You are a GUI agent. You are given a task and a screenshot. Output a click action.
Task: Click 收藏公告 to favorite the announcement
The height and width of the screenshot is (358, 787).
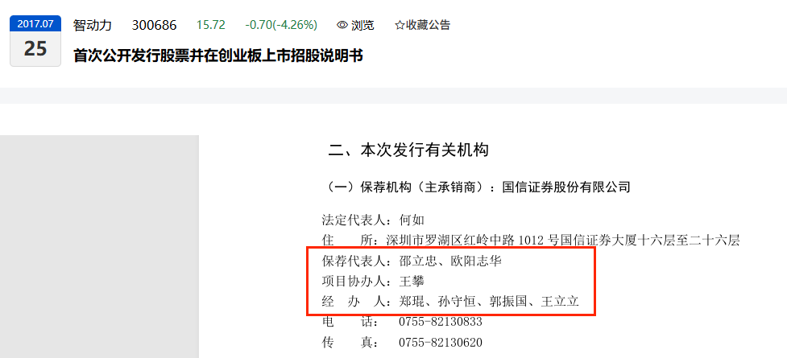pyautogui.click(x=428, y=25)
